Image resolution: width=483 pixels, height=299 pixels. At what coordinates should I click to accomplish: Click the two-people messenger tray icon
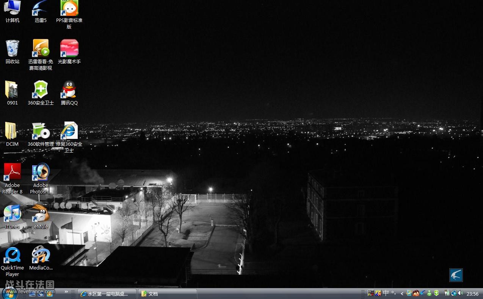coord(416,293)
